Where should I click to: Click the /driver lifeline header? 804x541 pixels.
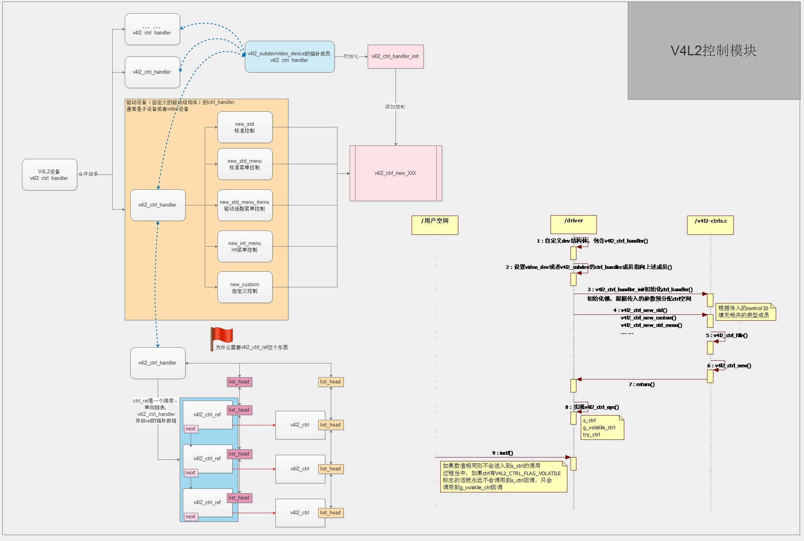573,224
